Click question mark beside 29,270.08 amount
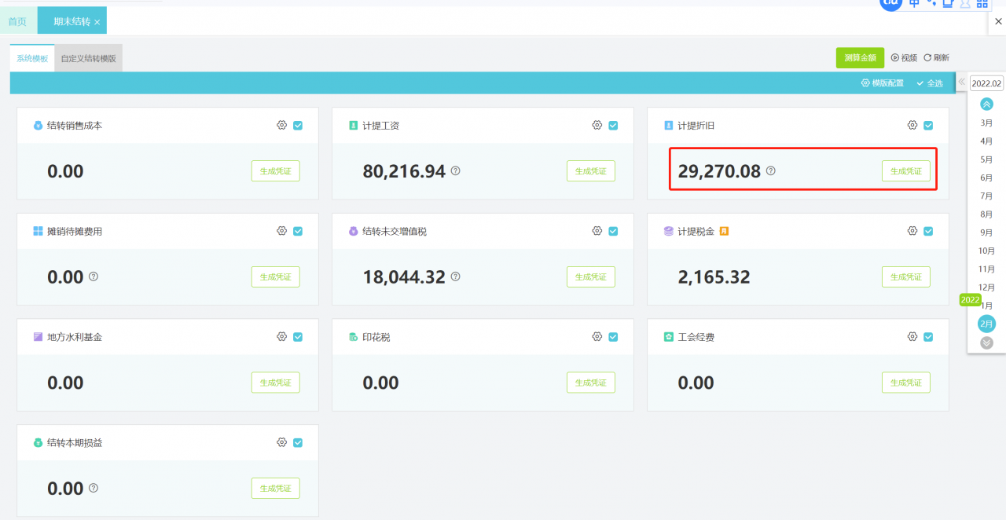 771,171
